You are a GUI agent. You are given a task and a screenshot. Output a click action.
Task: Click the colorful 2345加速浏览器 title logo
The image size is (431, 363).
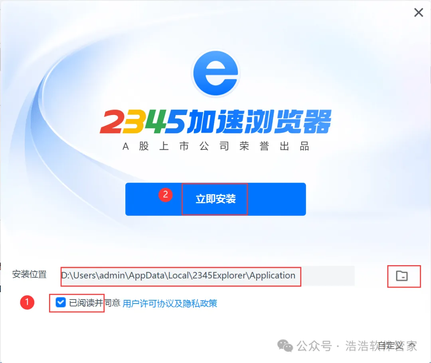pos(215,121)
